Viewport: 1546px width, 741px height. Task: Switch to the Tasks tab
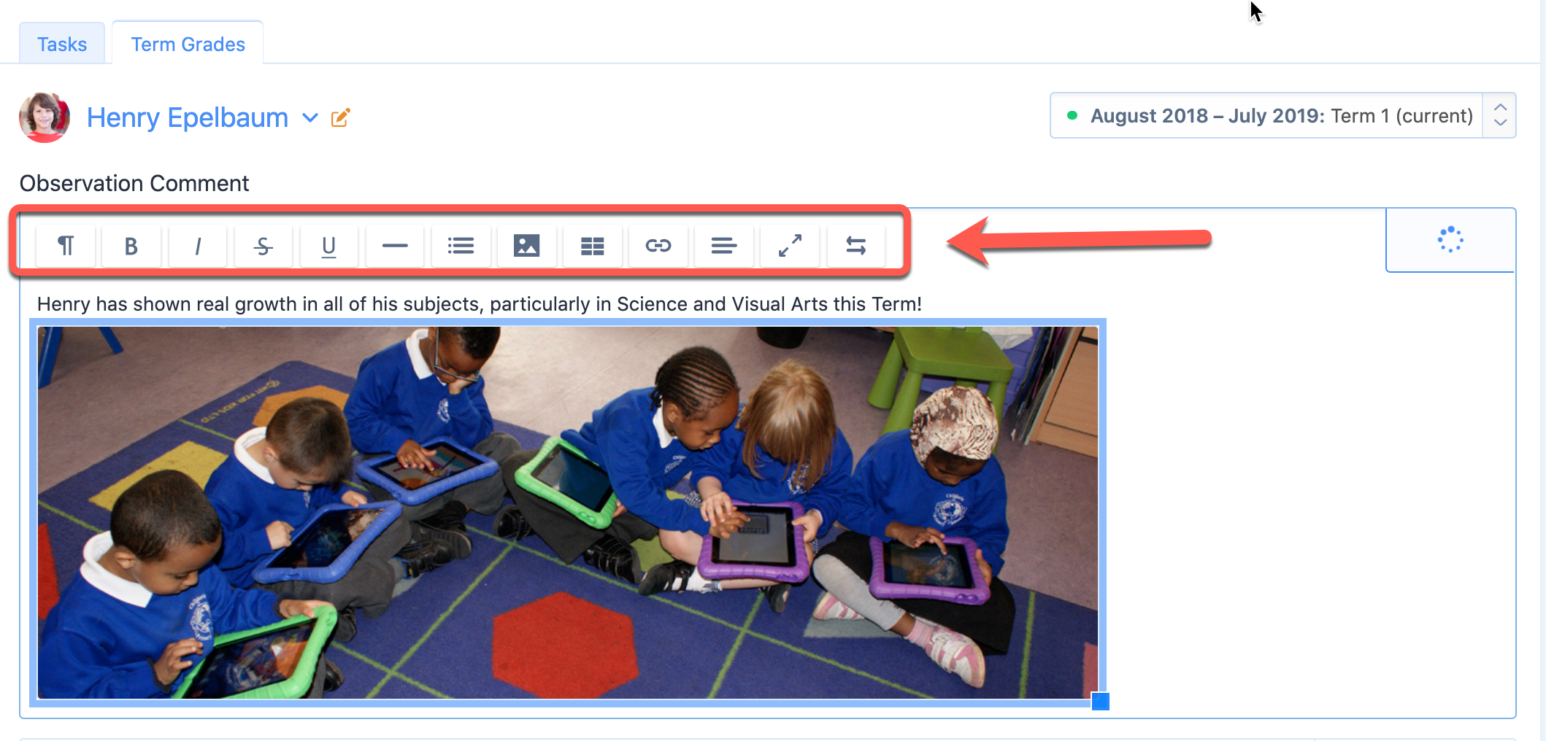62,44
